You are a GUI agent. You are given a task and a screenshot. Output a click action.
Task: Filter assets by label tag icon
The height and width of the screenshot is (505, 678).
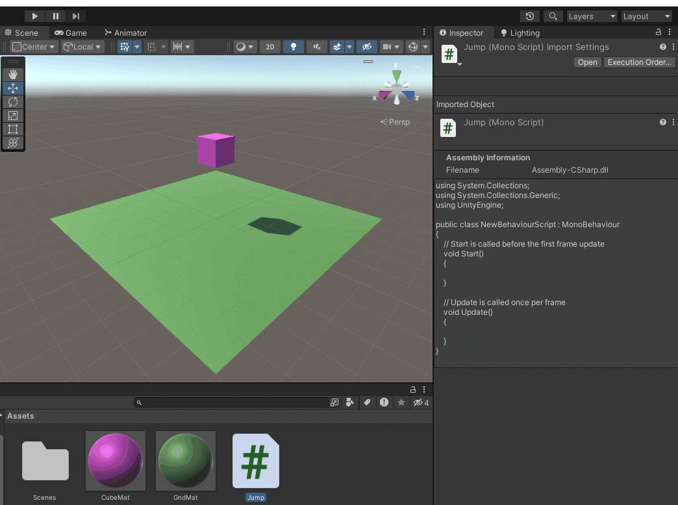(x=367, y=402)
